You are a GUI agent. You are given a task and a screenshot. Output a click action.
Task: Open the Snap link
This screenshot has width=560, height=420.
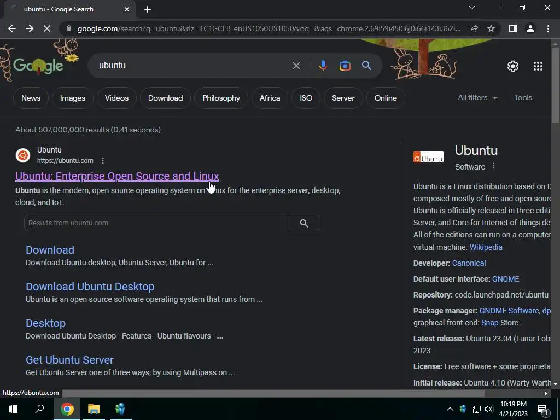(489, 323)
